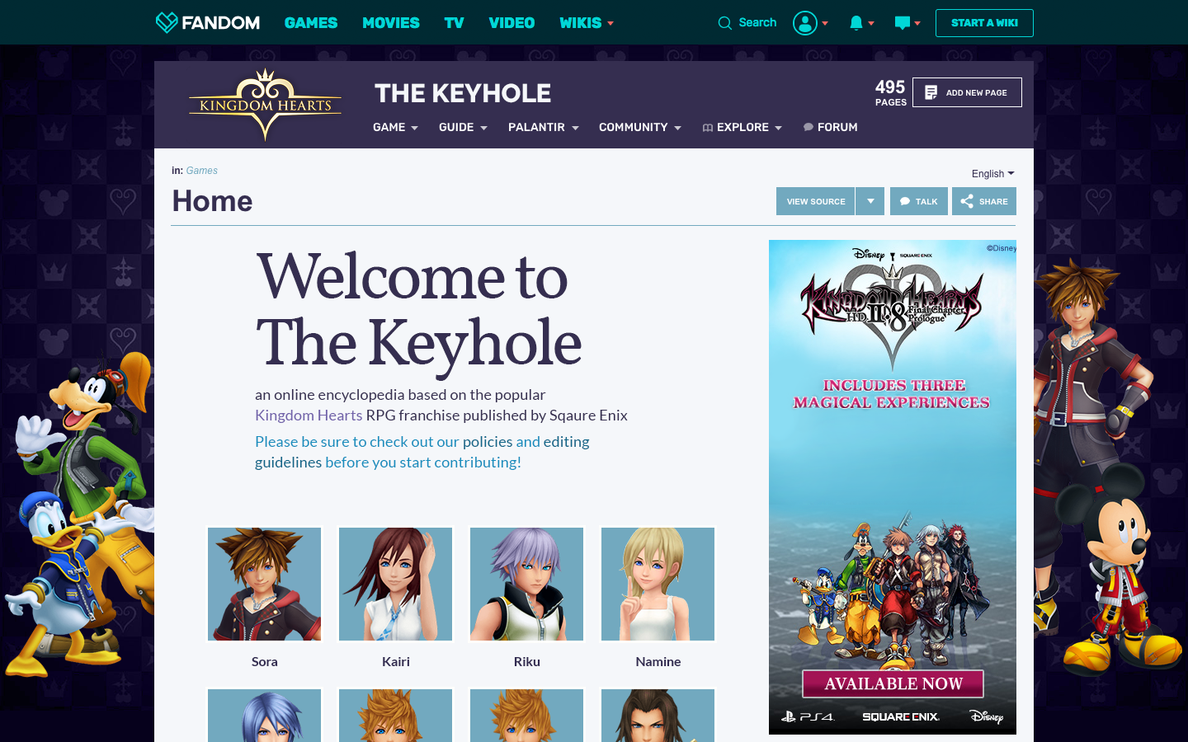Open the user avatar account icon
The image size is (1188, 742).
805,23
